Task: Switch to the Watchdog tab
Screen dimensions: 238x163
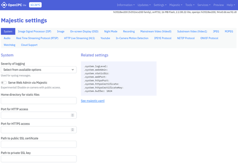Action: pos(10,45)
